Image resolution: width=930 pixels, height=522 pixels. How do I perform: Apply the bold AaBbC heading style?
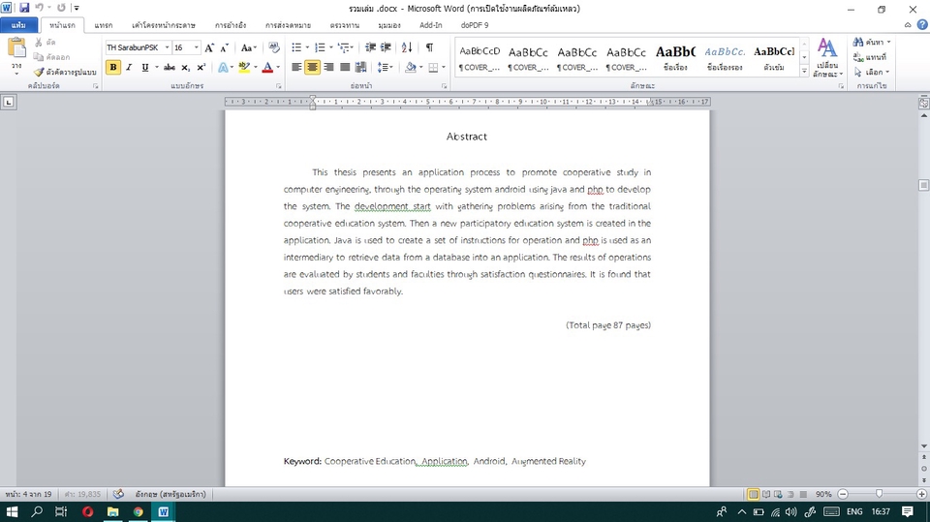(675, 57)
